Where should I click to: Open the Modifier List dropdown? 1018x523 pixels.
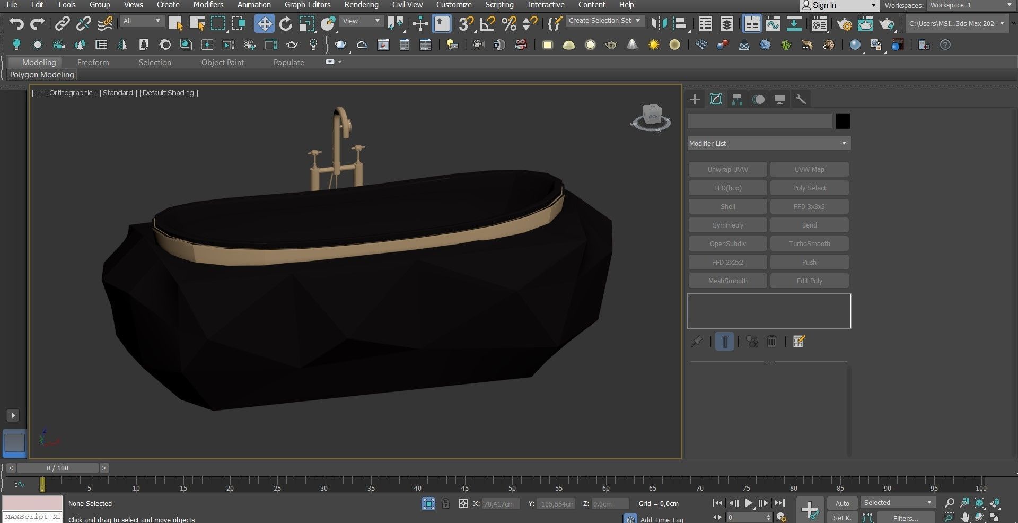coord(769,143)
